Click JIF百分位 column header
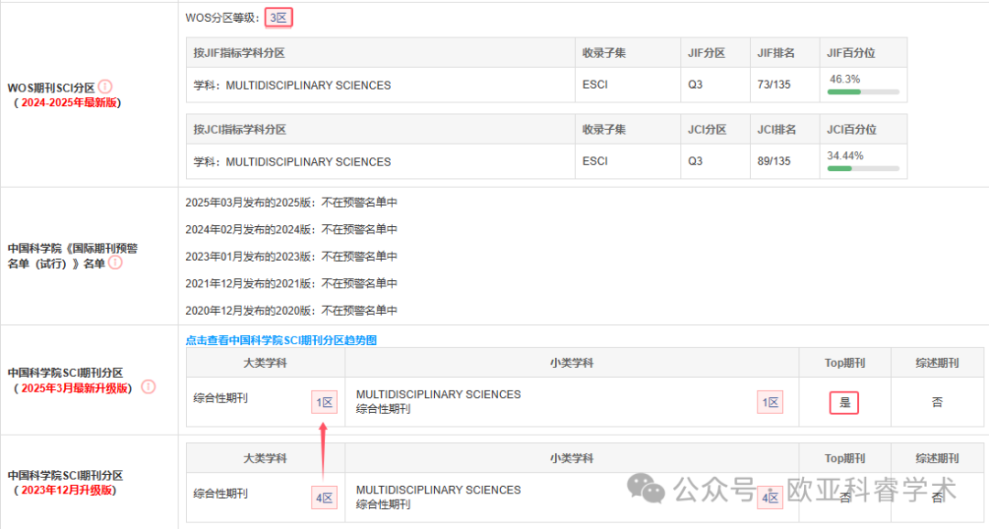This screenshot has width=989, height=529. (x=851, y=53)
